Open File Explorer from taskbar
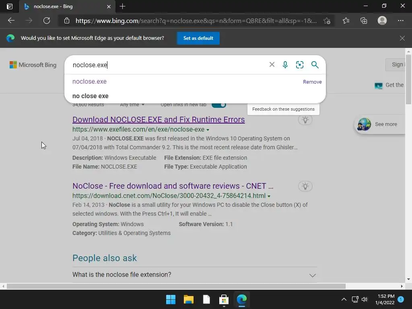This screenshot has height=309, width=412. (188, 299)
